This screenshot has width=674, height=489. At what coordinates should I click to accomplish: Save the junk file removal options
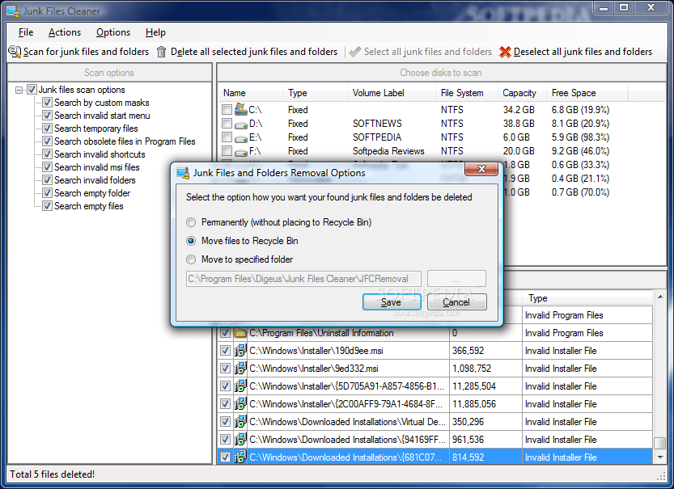pyautogui.click(x=391, y=301)
